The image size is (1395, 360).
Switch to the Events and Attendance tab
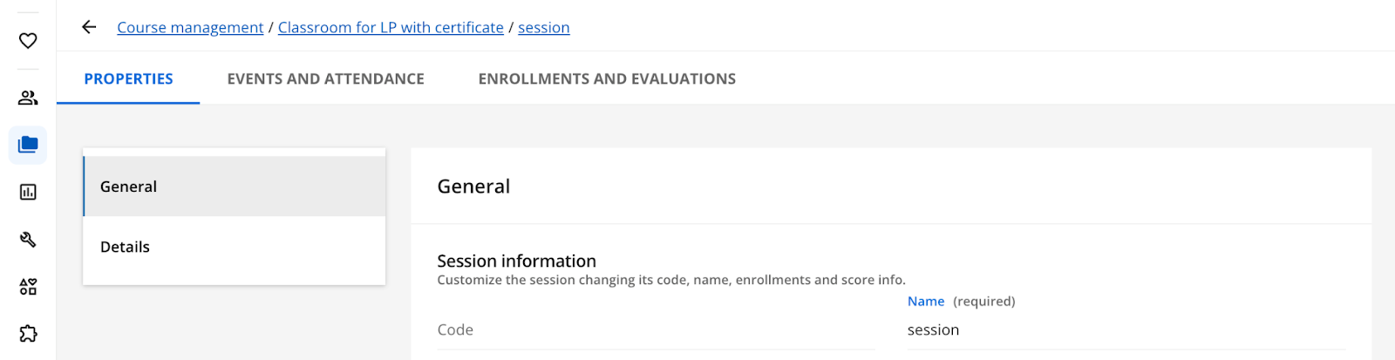pyautogui.click(x=325, y=79)
